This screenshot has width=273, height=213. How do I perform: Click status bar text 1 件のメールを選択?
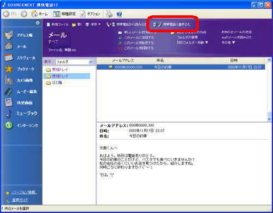tap(15, 209)
